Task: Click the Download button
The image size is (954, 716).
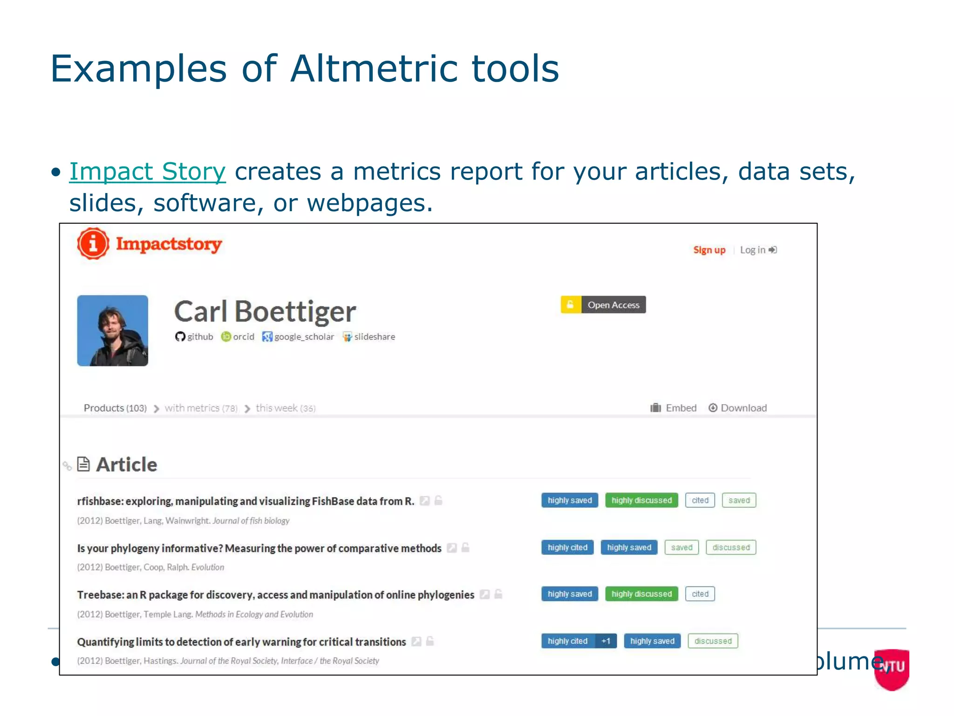Action: click(x=737, y=408)
